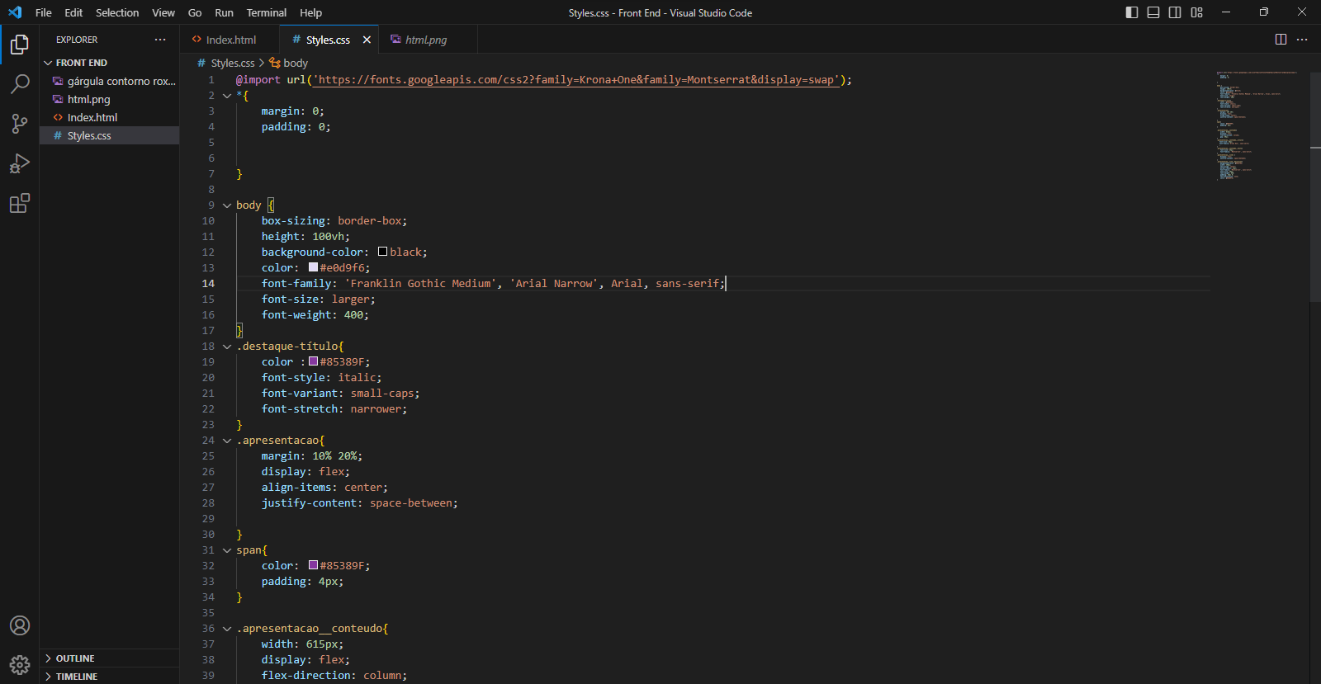Open the Go menu
The width and height of the screenshot is (1321, 684).
tap(195, 12)
